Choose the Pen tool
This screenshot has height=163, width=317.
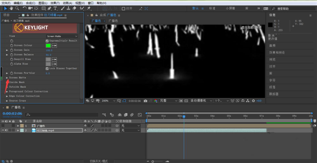[x=50, y=8]
